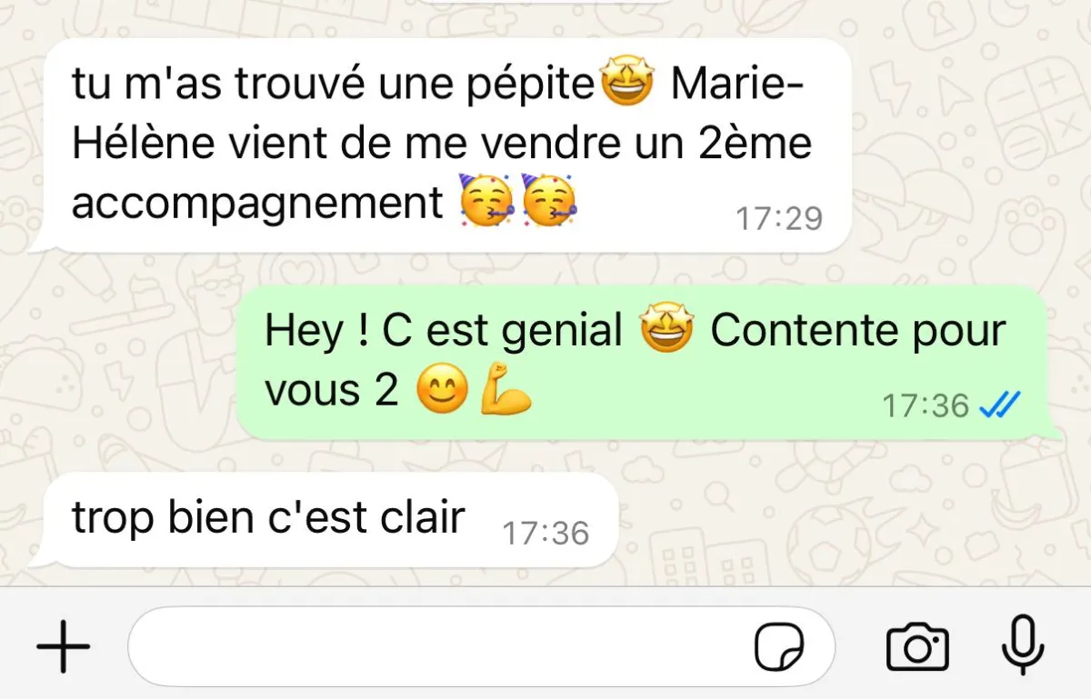Tap the plus attachment icon
1091x699 pixels.
(x=63, y=647)
